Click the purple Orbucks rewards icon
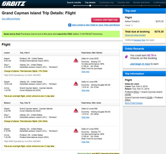The width and height of the screenshot is (166, 154). (126, 57)
